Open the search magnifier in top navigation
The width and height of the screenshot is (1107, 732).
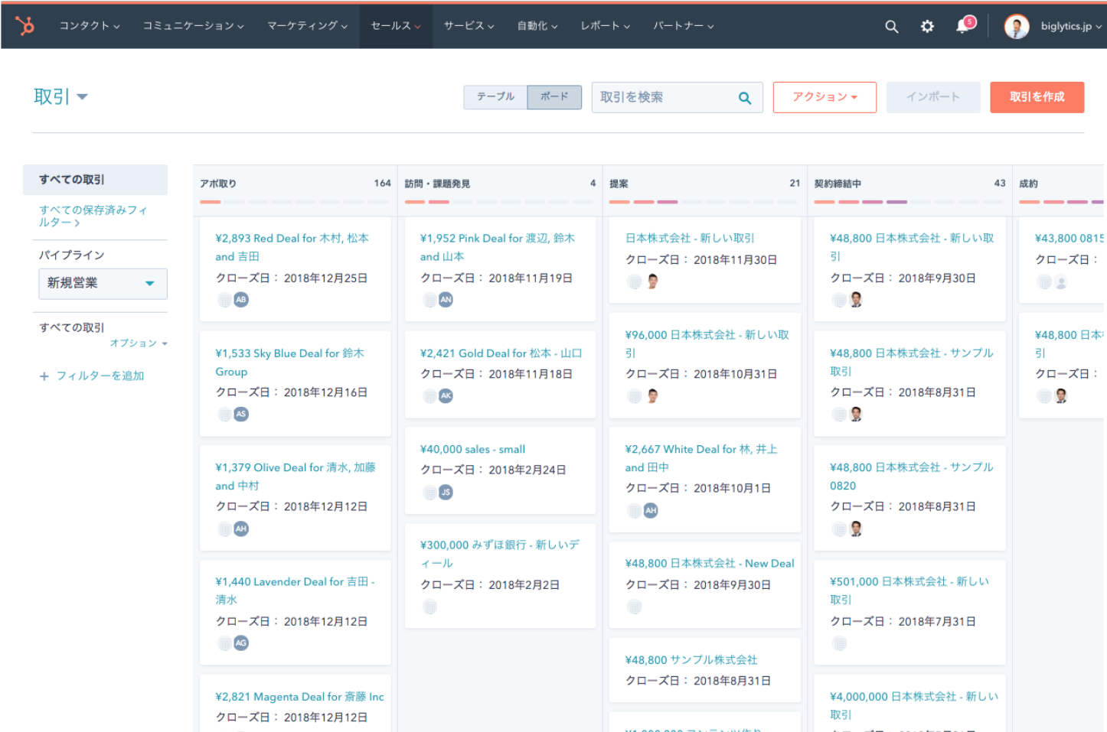pos(891,27)
